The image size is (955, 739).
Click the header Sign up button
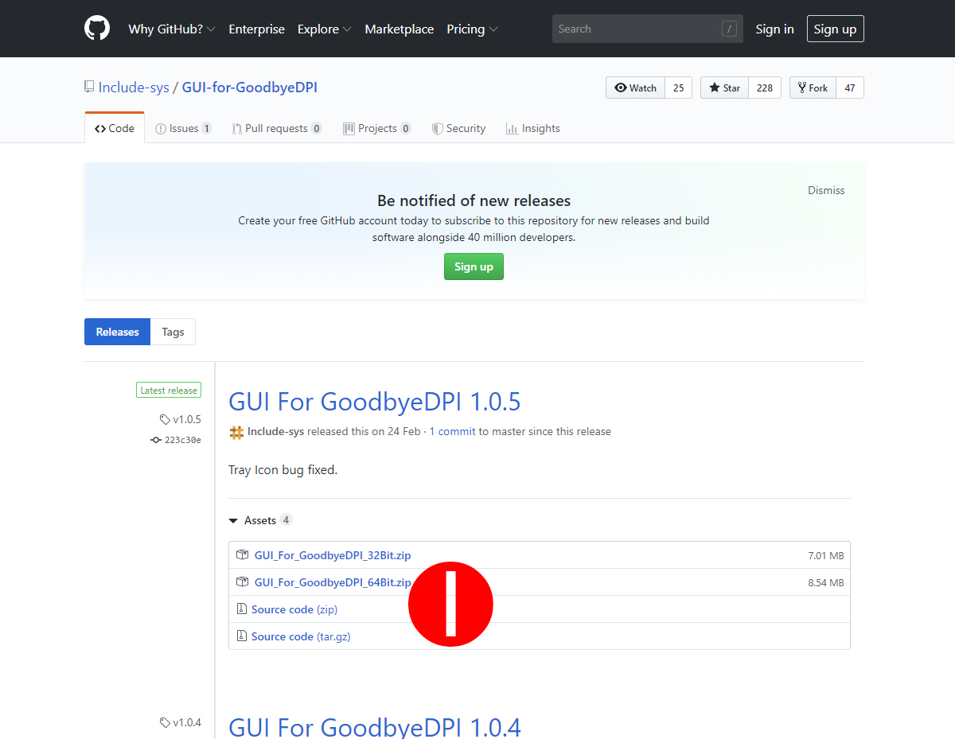point(836,29)
